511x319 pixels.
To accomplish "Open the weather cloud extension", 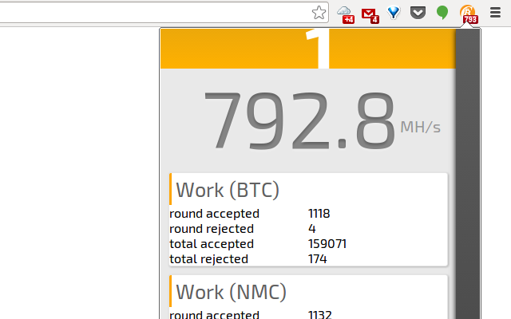I will (x=345, y=14).
